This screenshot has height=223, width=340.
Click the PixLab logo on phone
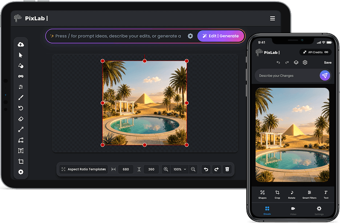267,52
